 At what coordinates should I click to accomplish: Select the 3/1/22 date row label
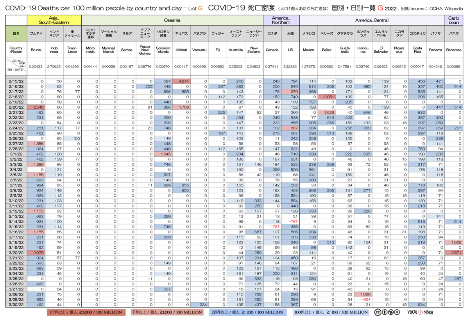coord(17,154)
